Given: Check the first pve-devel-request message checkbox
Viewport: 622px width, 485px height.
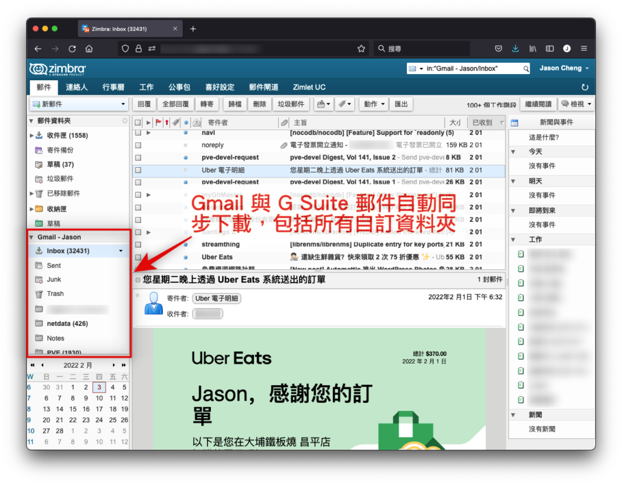Looking at the screenshot, I should point(138,157).
